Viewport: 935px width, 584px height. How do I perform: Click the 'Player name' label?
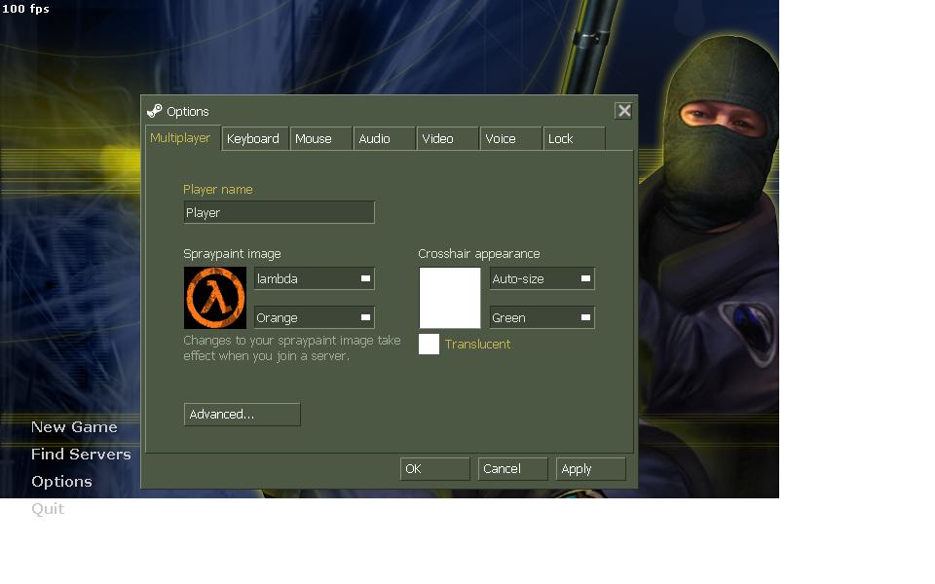[217, 190]
